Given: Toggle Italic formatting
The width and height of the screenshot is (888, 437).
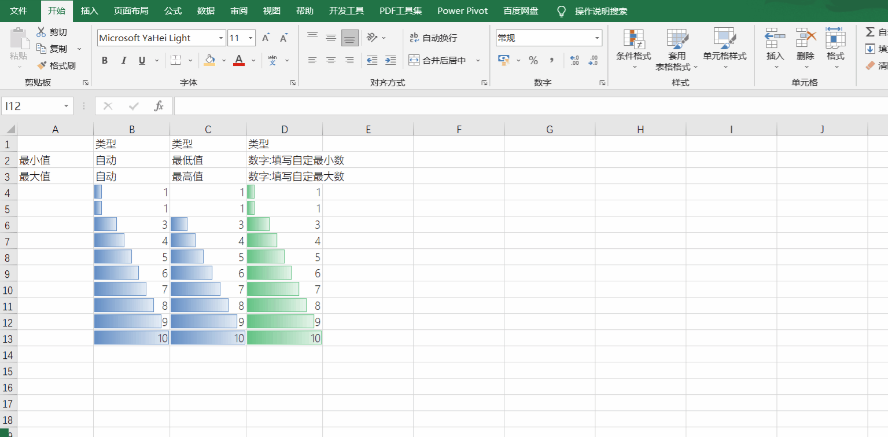Looking at the screenshot, I should [x=123, y=60].
